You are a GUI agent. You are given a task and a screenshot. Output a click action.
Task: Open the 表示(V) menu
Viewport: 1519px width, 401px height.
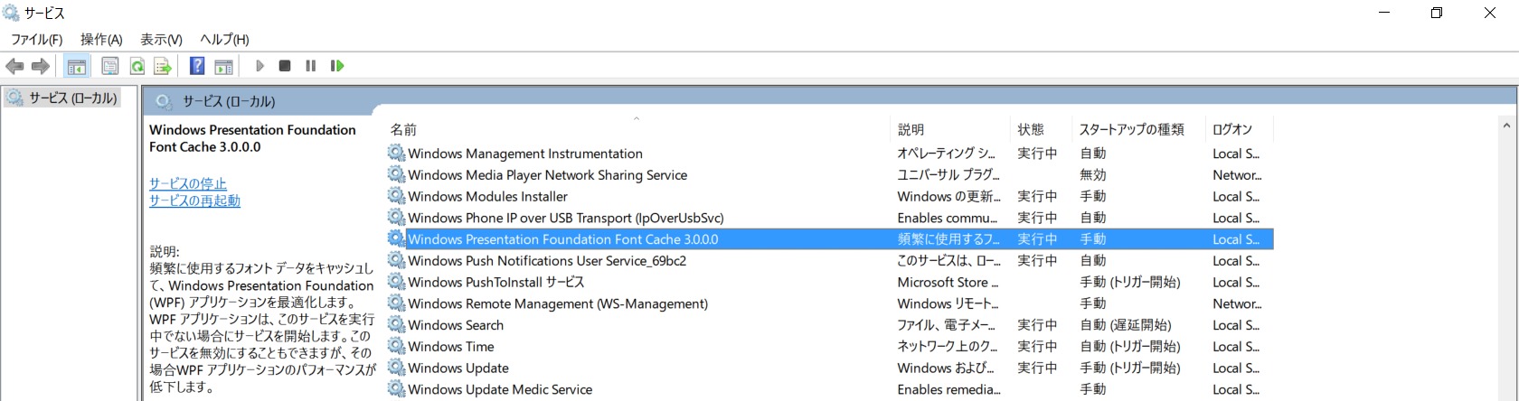(161, 40)
